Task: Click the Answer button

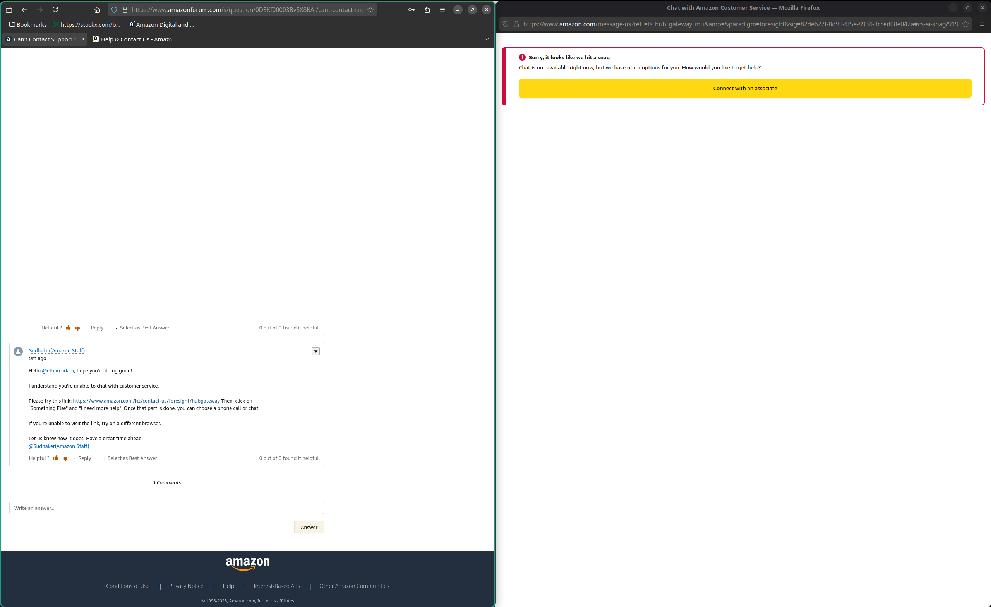Action: pyautogui.click(x=309, y=527)
